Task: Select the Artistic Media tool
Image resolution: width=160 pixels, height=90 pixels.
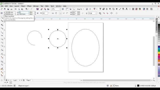Action: pyautogui.click(x=2, y=35)
